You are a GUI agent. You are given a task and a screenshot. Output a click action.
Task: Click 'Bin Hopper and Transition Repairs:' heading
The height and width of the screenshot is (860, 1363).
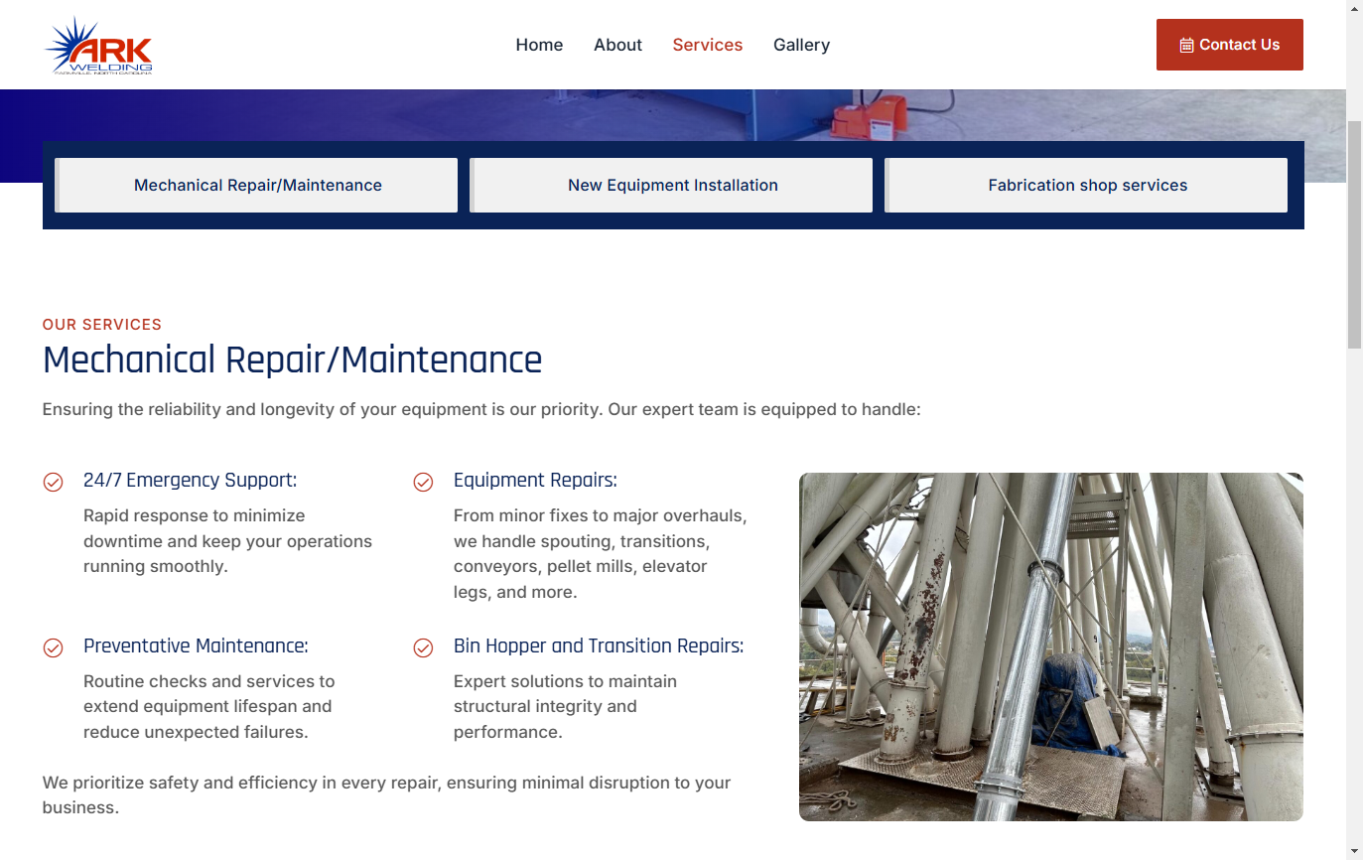pyautogui.click(x=599, y=646)
